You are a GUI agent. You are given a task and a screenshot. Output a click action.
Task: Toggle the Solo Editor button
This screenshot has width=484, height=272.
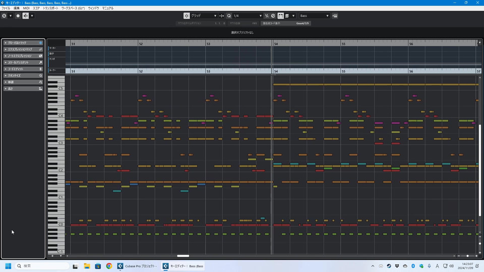pyautogui.click(x=4, y=16)
